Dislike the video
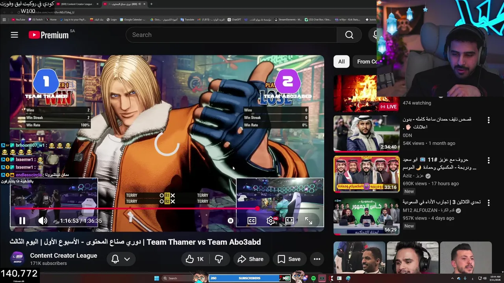Screen dimensions: 504x283 click(219, 259)
